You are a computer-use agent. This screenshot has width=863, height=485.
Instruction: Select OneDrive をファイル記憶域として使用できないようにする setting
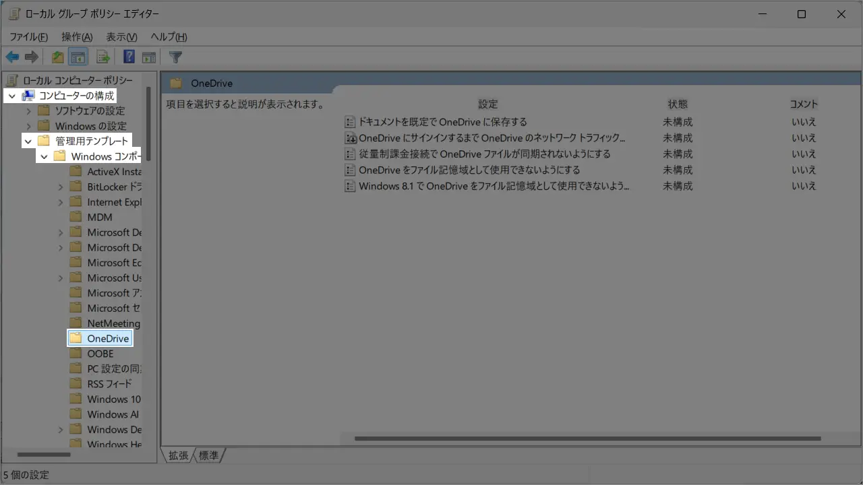coord(469,170)
